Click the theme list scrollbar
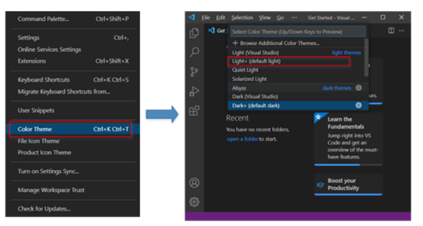 click(x=366, y=57)
